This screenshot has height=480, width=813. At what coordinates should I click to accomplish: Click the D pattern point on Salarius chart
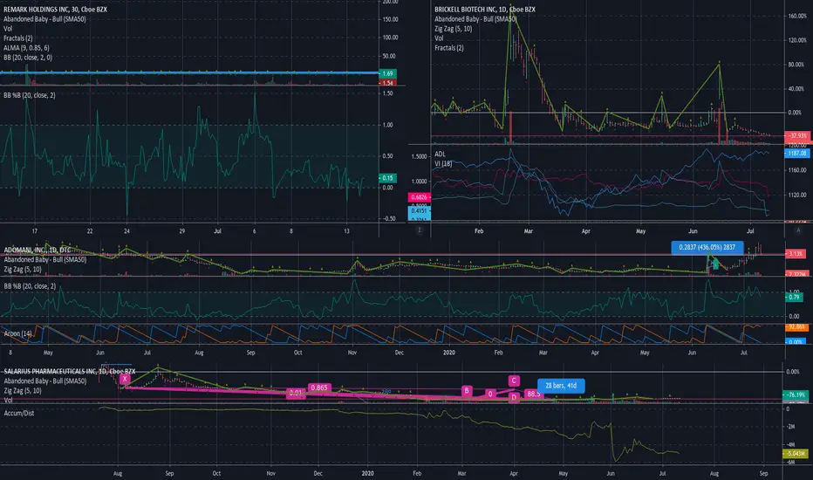tap(514, 397)
